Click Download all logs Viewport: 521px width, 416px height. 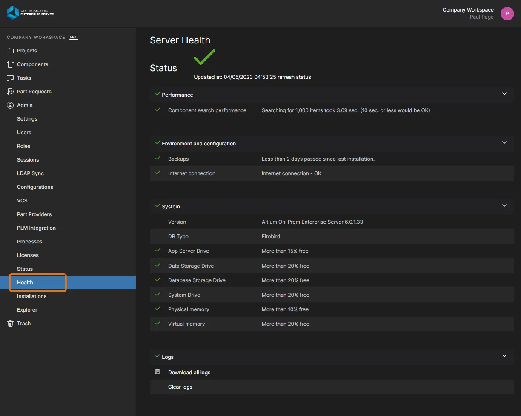(x=189, y=373)
